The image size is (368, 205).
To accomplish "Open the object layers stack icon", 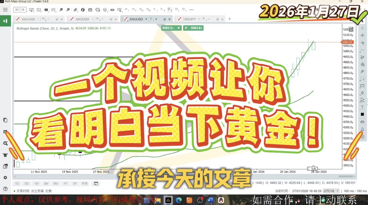I will (x=105, y=10).
